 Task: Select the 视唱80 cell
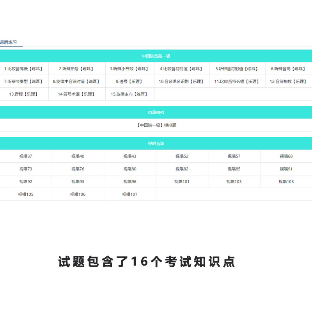(x=130, y=169)
